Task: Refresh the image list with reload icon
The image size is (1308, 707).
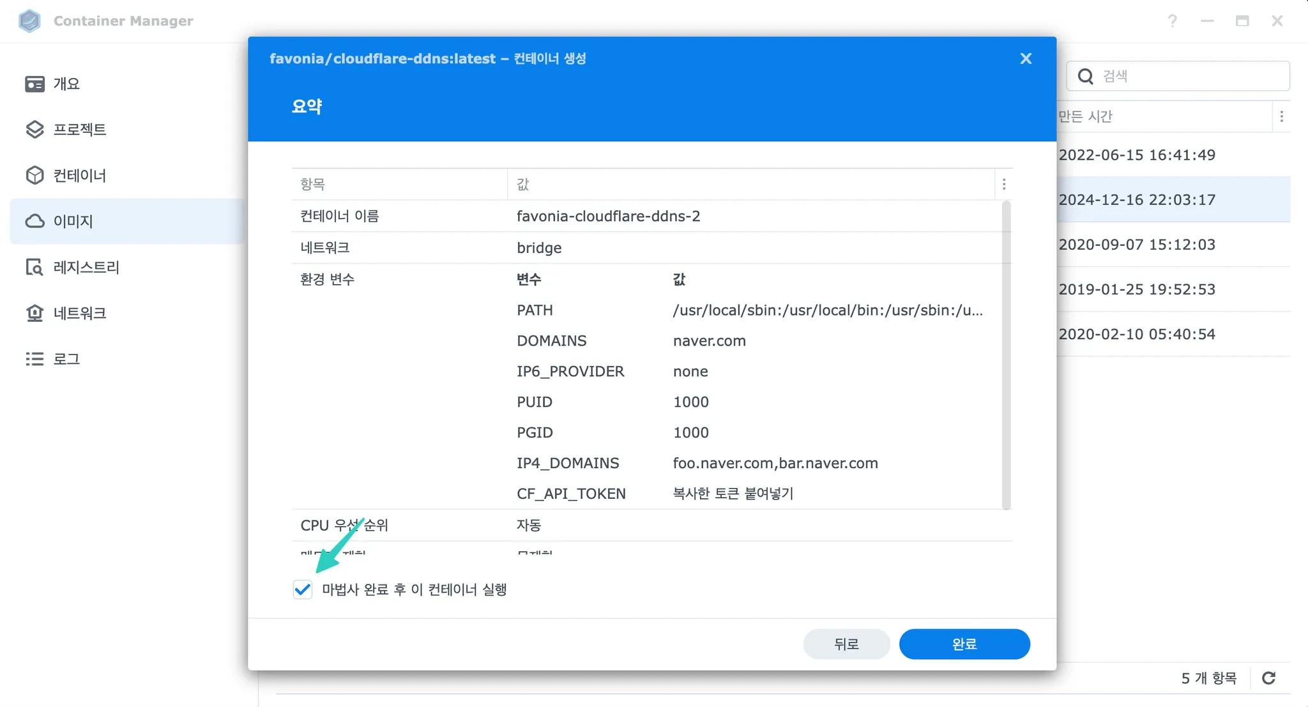Action: 1268,678
